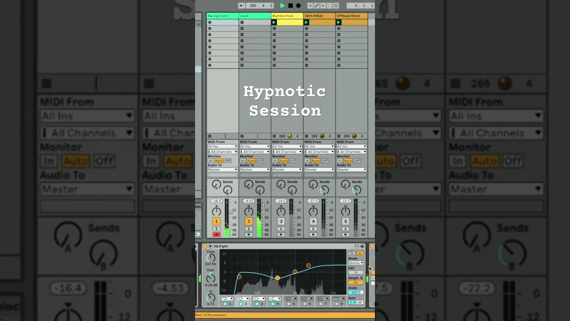Start playback with the green Play button

point(282,6)
